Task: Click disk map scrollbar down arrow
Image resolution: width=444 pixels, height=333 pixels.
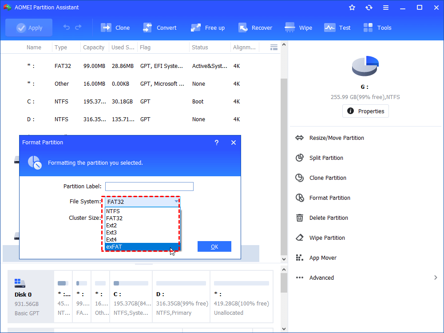Action: 284,329
